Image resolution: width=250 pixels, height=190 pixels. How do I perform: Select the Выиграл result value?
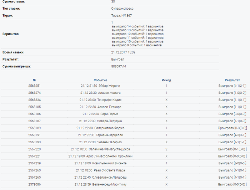(x=117, y=60)
